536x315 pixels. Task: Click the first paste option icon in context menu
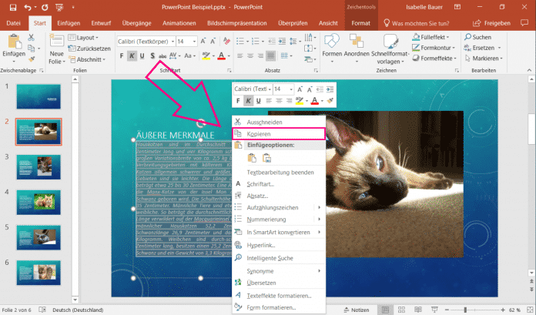click(x=251, y=158)
